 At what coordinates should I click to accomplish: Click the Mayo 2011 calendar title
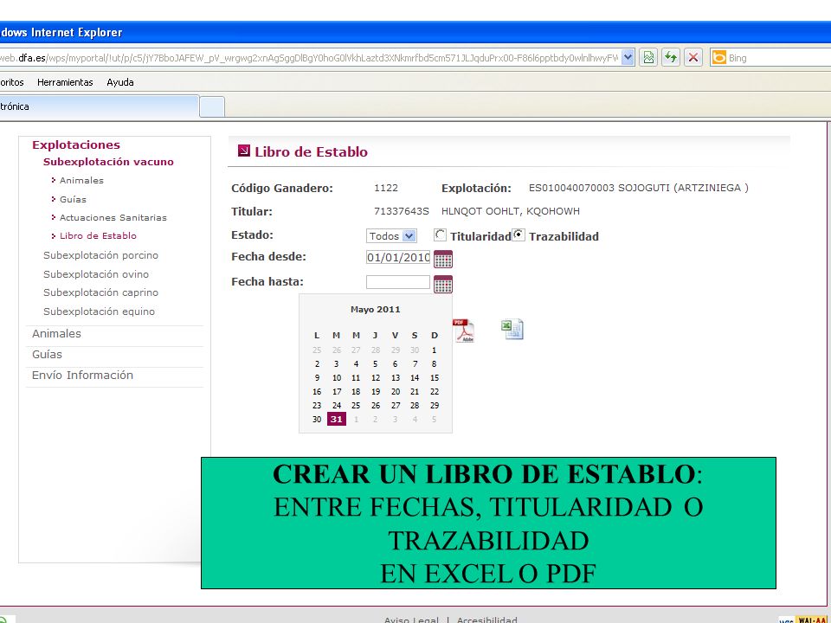375,310
